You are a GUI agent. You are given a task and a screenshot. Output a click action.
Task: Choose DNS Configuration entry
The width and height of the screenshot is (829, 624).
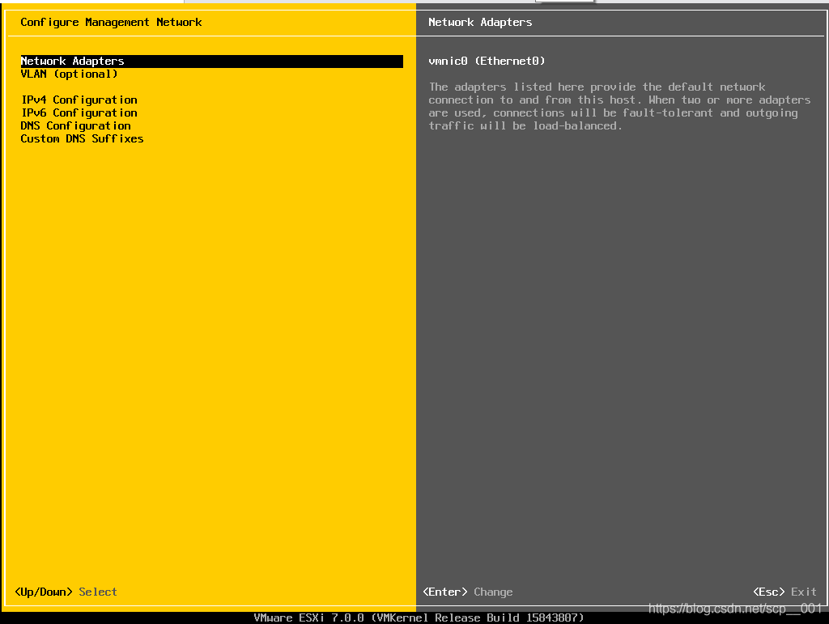(x=75, y=125)
